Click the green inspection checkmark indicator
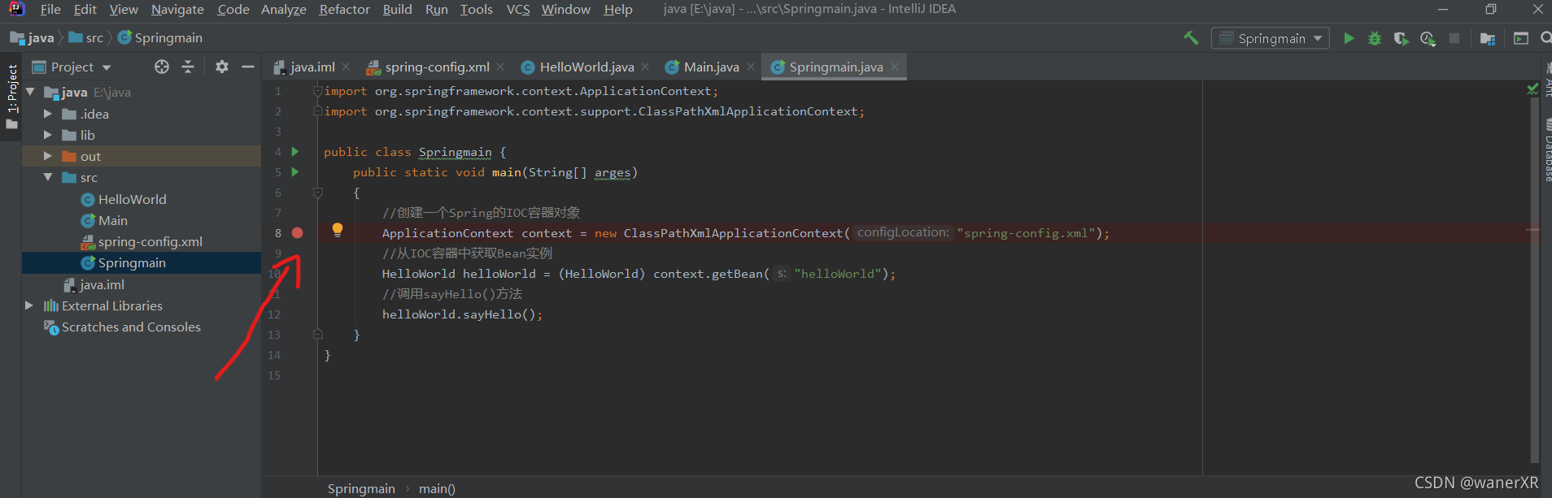1552x498 pixels. (1532, 89)
